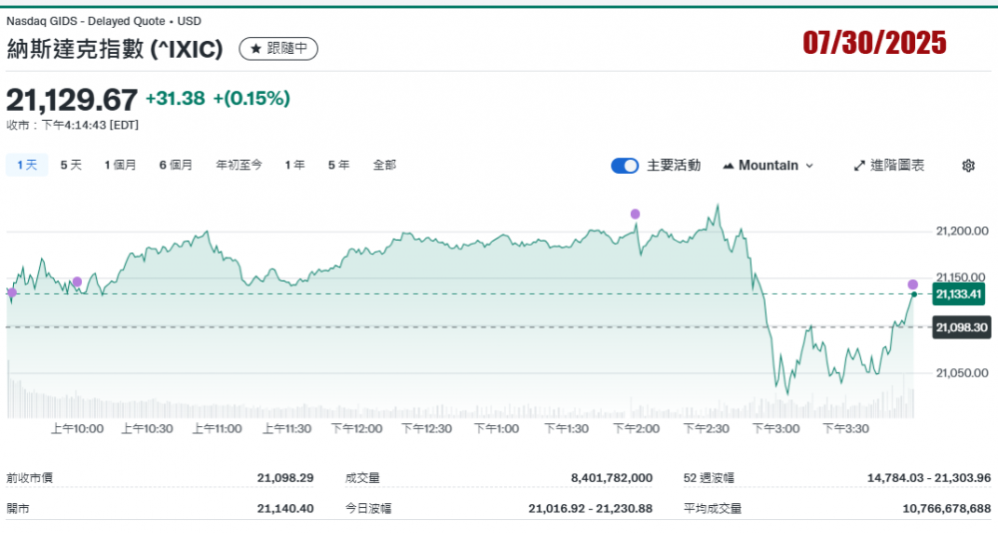Click the star follow button 跟隨中
Viewport: 998px width, 533px height.
(x=279, y=48)
